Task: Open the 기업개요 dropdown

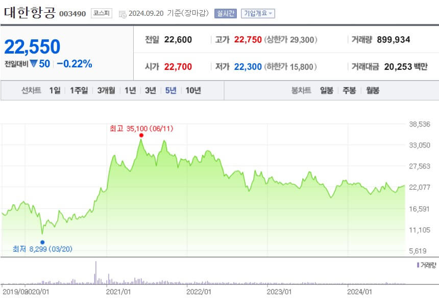Action: 258,13
